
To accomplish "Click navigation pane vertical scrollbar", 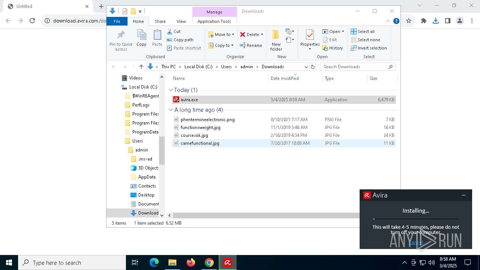I will [x=162, y=150].
